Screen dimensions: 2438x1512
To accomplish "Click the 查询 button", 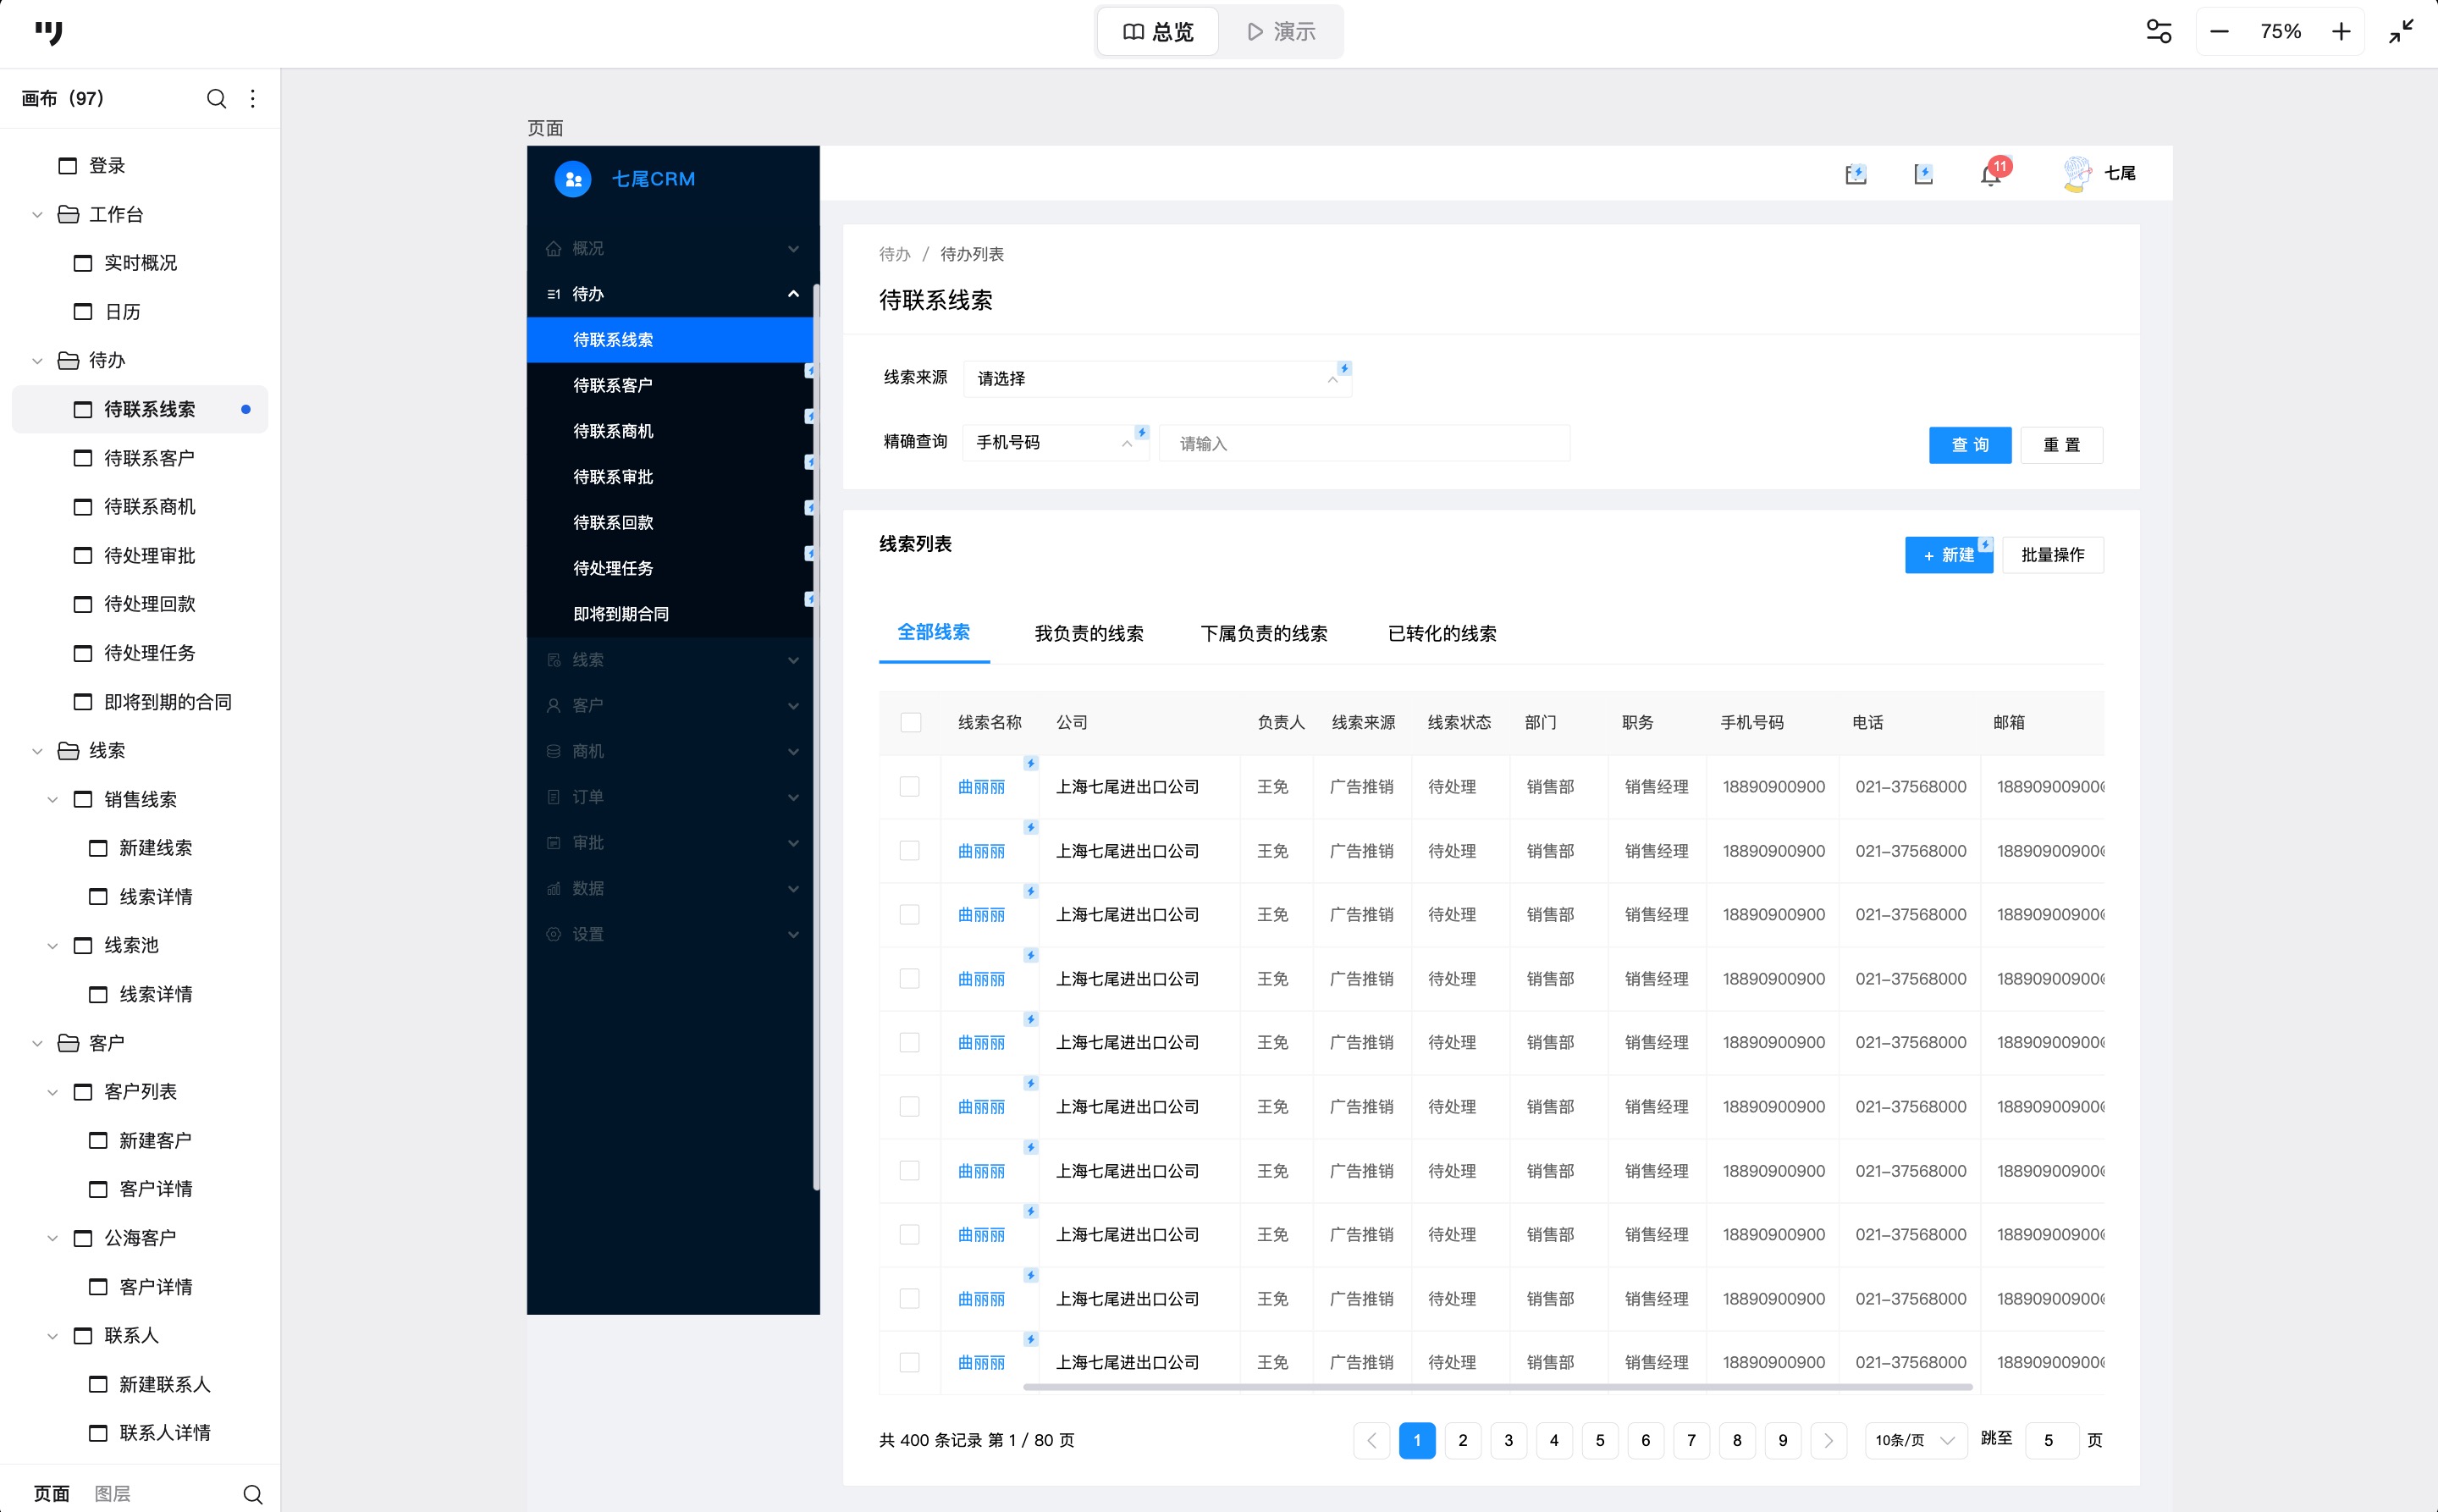I will [1969, 445].
